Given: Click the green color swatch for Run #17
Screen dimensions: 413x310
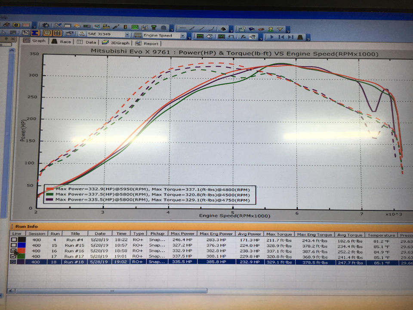Looking at the screenshot, I should [21, 256].
